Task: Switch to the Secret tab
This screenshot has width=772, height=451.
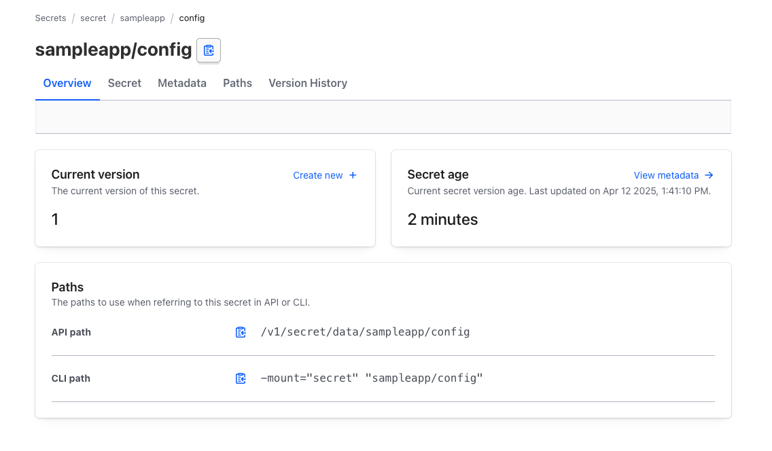Action: coord(124,83)
